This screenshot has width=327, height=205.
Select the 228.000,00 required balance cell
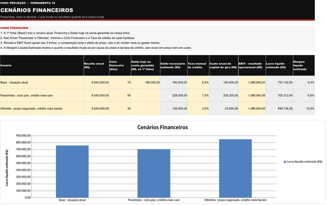point(174,95)
